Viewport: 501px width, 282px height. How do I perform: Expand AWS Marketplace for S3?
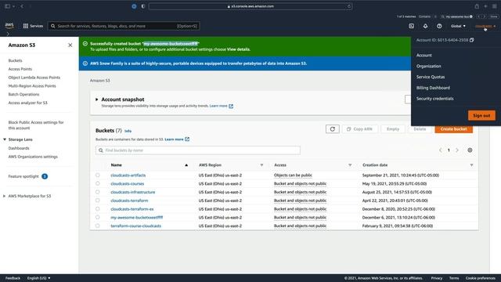4,196
